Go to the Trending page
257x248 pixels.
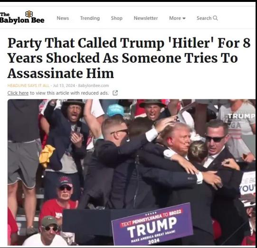(x=90, y=18)
